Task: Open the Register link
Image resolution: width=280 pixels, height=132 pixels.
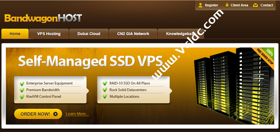Action: coord(212,5)
